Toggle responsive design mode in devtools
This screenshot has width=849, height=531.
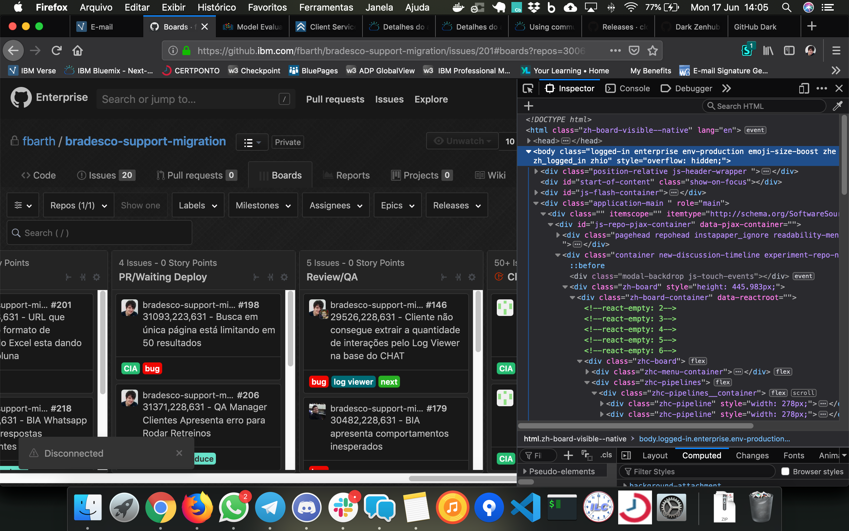(804, 89)
